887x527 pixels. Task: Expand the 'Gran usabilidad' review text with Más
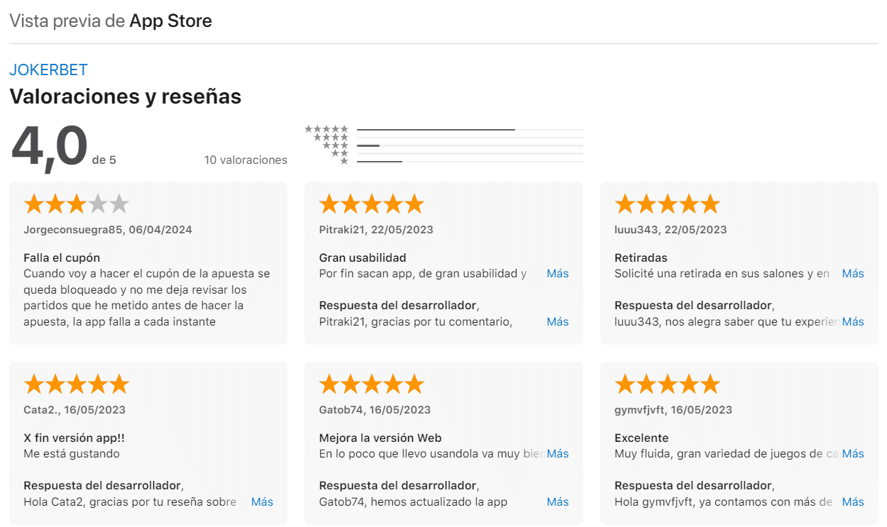pos(557,274)
